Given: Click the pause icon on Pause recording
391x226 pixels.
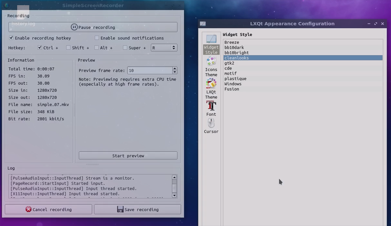Looking at the screenshot, I should click(74, 27).
